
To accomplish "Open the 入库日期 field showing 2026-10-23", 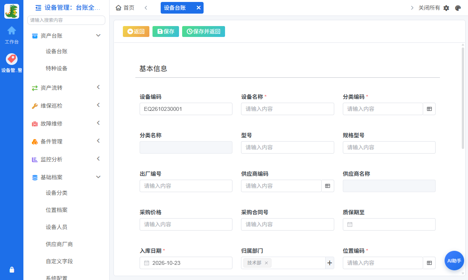I will (x=186, y=263).
